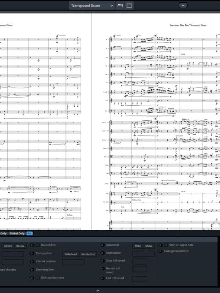Select Show for the trill accidental
Image resolution: width=220 pixels, height=293 pixels.
pyautogui.click(x=149, y=246)
